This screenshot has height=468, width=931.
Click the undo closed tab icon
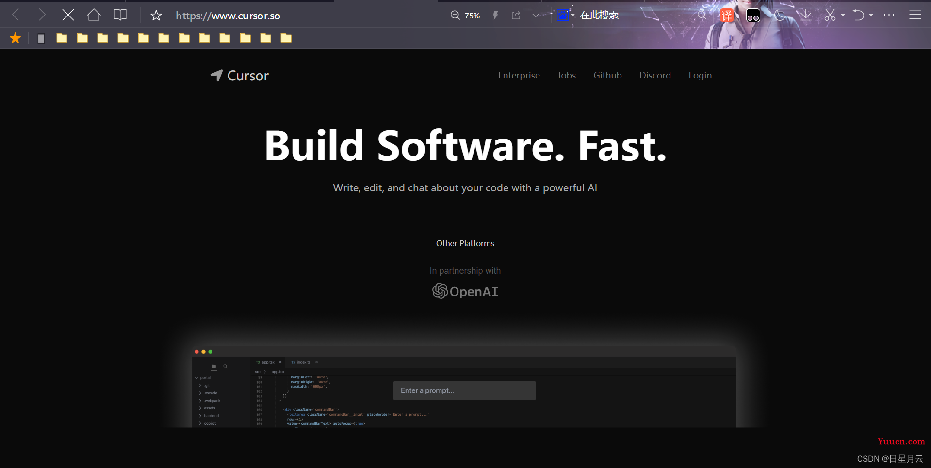pos(858,15)
